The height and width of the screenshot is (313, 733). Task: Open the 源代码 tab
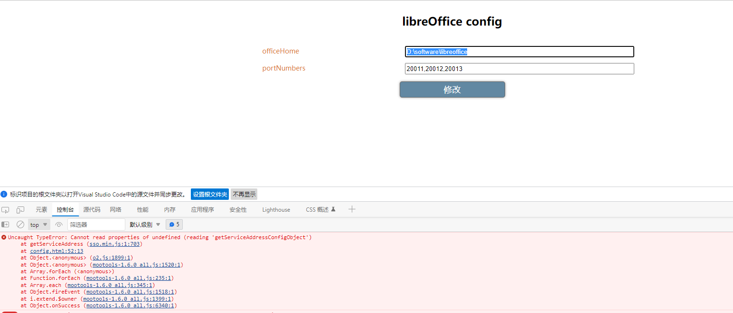pos(92,210)
